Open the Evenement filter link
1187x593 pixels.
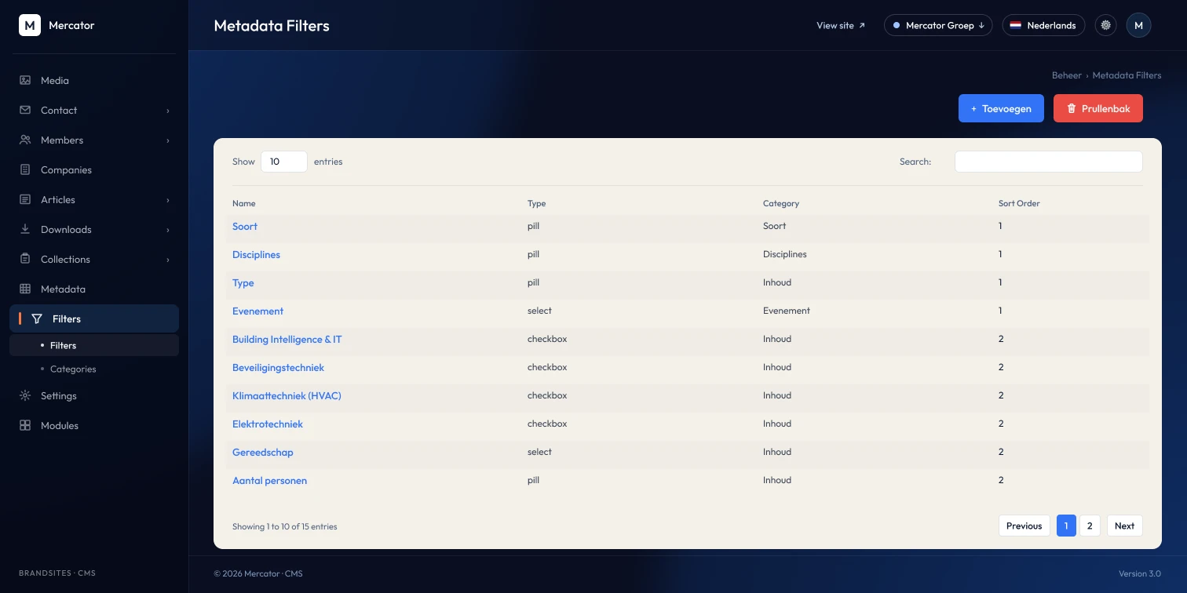point(257,311)
